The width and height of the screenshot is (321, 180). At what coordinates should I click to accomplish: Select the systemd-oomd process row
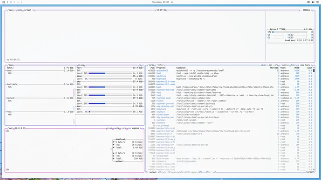coord(230,98)
